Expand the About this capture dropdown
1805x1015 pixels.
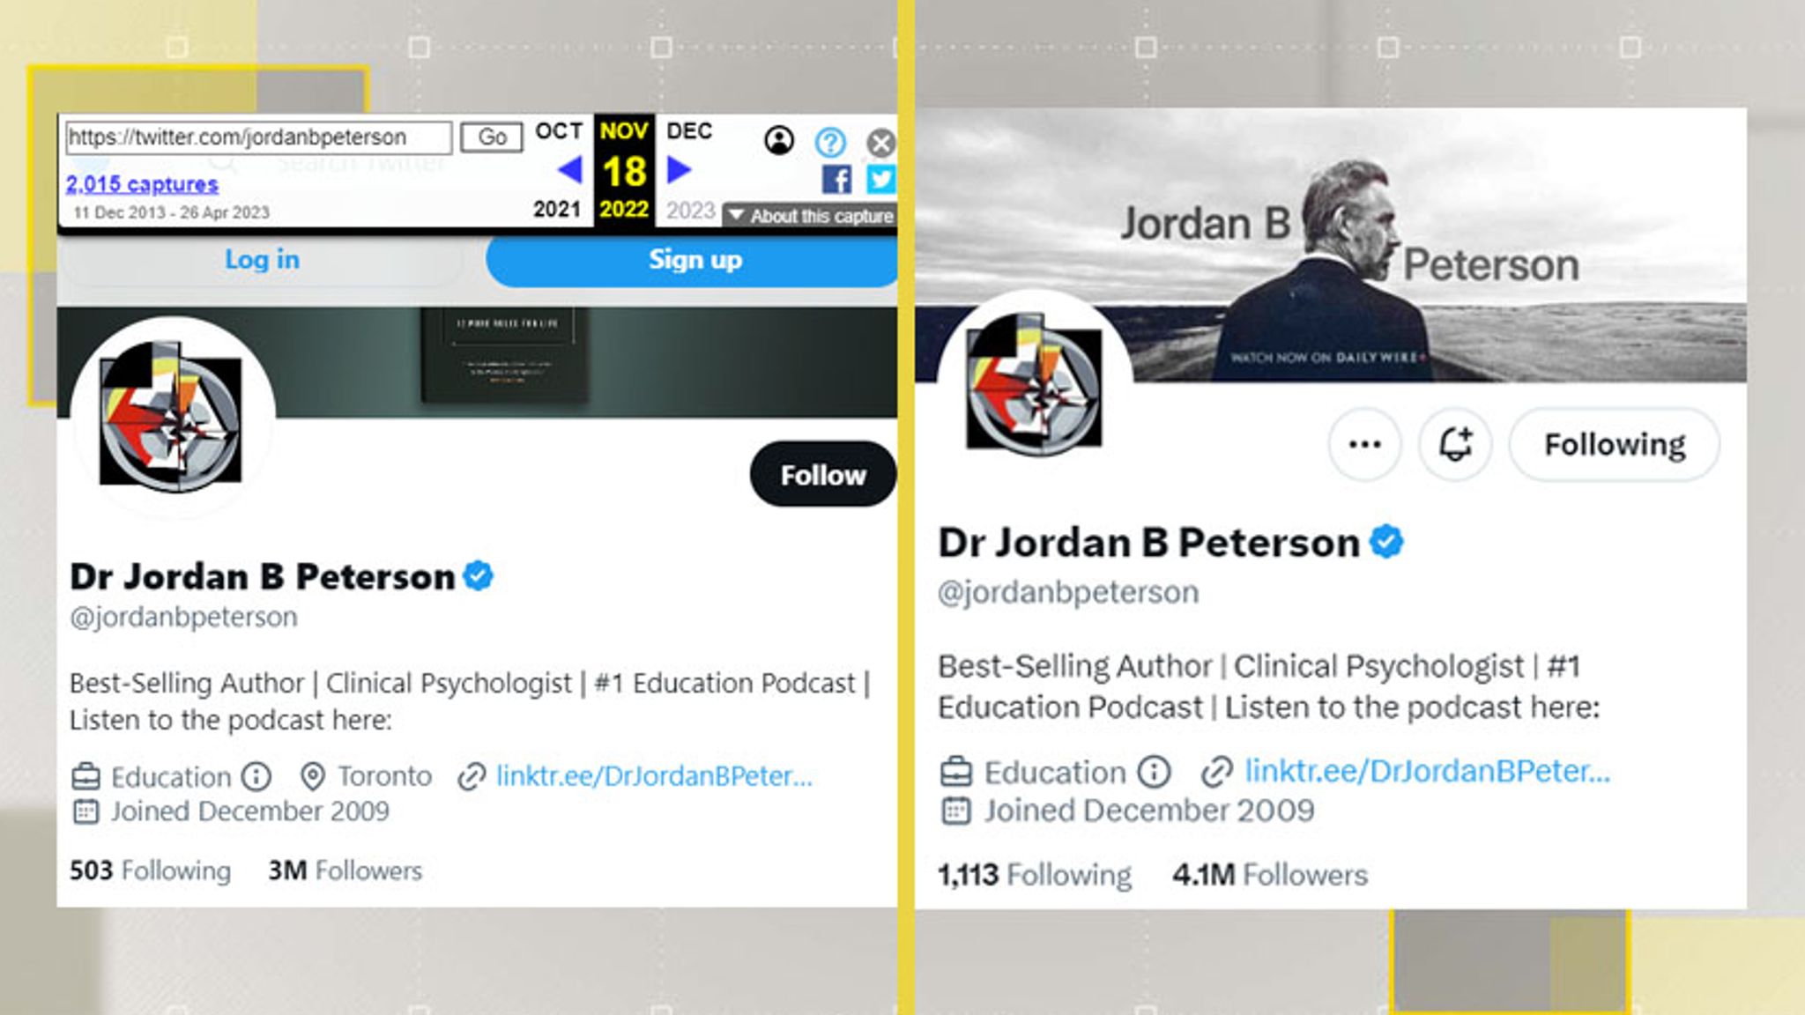click(810, 216)
